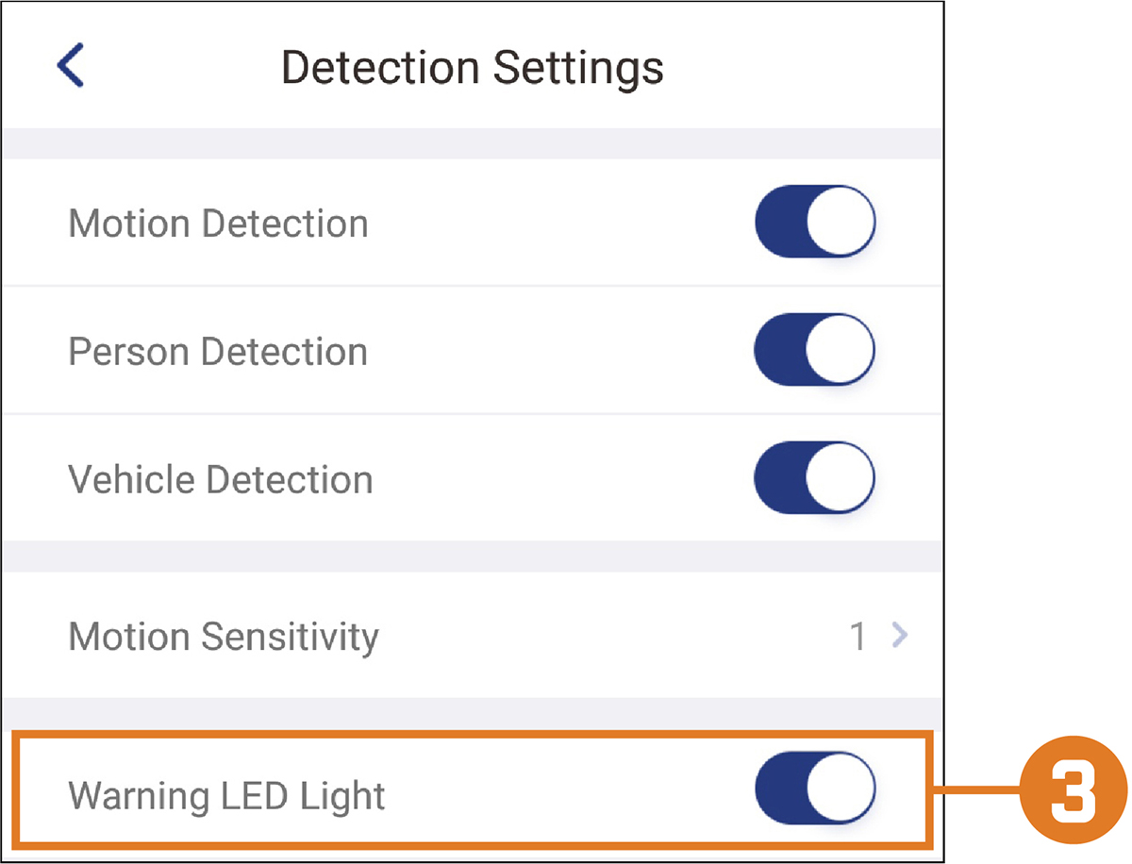Screen dimensions: 1132x864
Task: Click the Detection Settings header title
Action: click(472, 69)
